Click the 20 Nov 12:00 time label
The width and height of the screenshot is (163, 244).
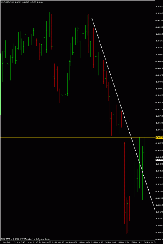tap(123, 242)
